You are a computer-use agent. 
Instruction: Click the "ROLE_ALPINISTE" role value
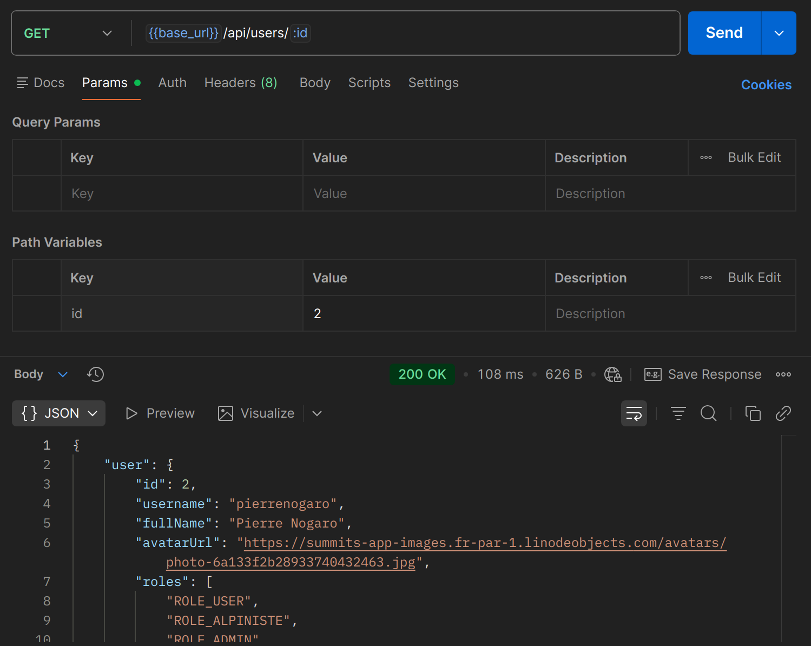(x=228, y=621)
